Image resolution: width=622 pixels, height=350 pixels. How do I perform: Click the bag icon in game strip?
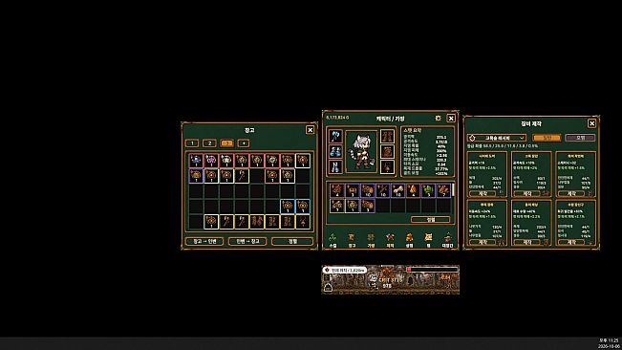pyautogui.click(x=328, y=287)
